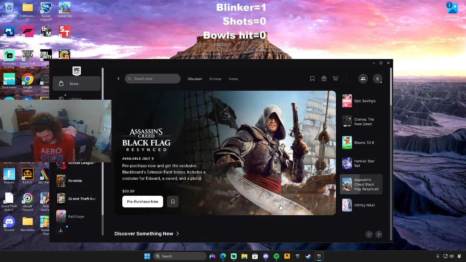The width and height of the screenshot is (466, 262).
Task: Open Microsoft Store from taskbar
Action: coord(255,256)
